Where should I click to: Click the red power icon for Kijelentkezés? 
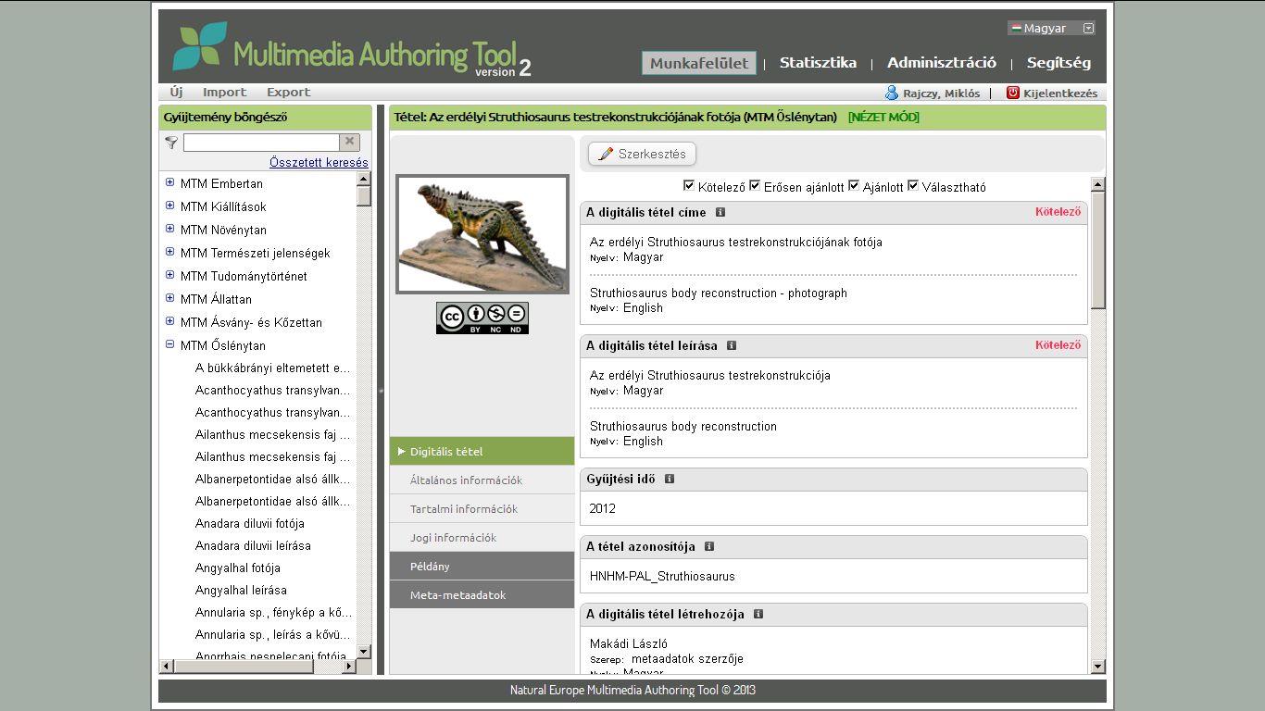[1013, 93]
